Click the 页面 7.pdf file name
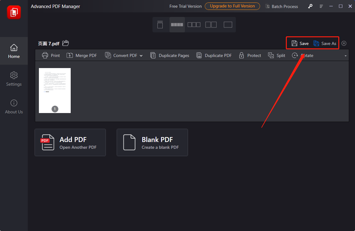 pos(49,43)
